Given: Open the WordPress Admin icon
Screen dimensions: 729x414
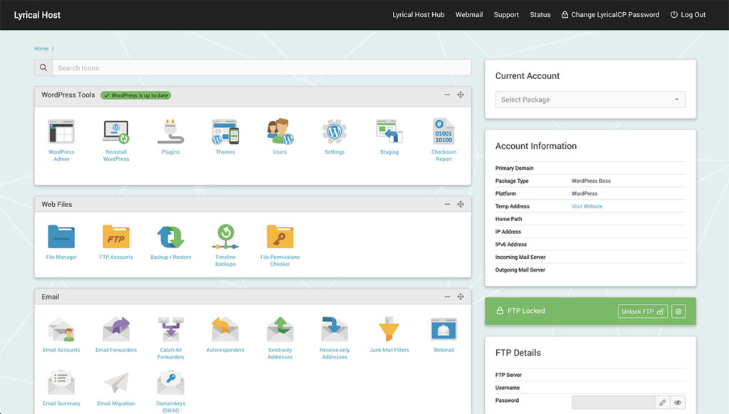Looking at the screenshot, I should [x=61, y=132].
